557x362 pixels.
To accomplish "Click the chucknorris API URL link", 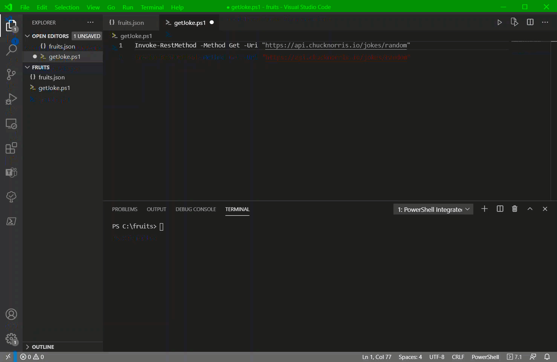I will (336, 45).
